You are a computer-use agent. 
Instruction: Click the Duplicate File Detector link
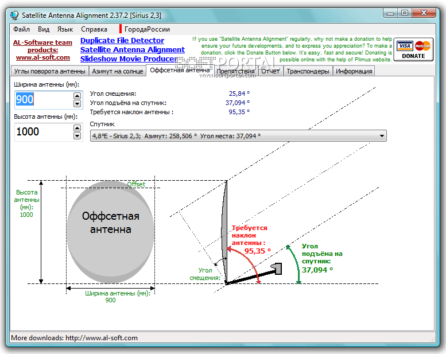[122, 41]
